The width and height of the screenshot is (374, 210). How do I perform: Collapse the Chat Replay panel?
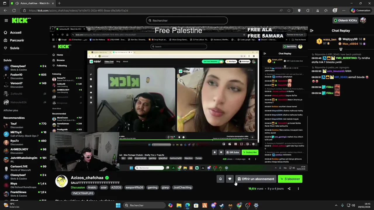tap(311, 31)
